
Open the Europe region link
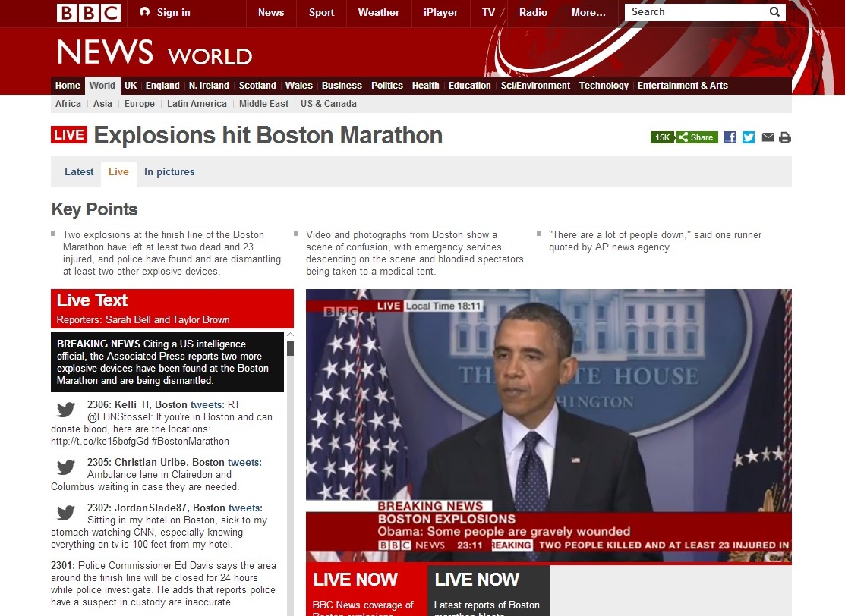pos(140,104)
